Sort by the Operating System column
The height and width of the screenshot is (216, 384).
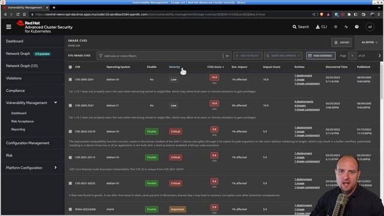click(118, 67)
